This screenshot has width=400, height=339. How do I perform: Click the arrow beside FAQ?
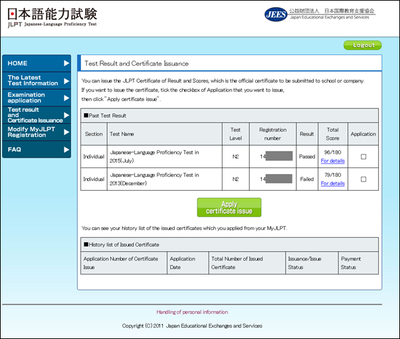point(66,150)
